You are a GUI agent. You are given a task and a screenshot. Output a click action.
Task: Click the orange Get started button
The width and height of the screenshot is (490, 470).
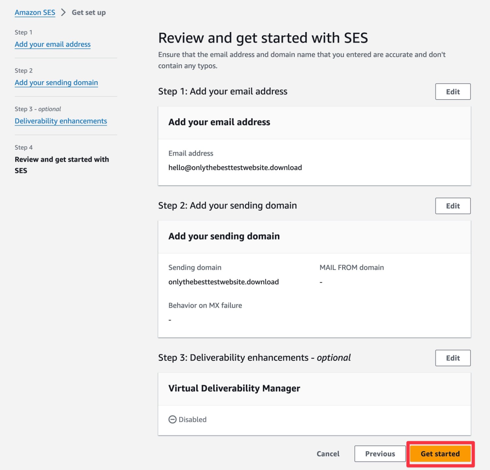[x=440, y=454]
